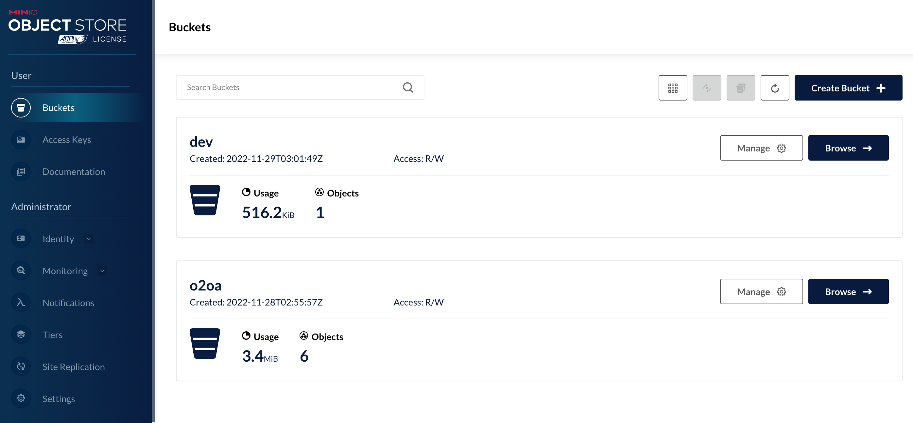Click the Notifications lambda icon
Image resolution: width=913 pixels, height=423 pixels.
tap(21, 303)
